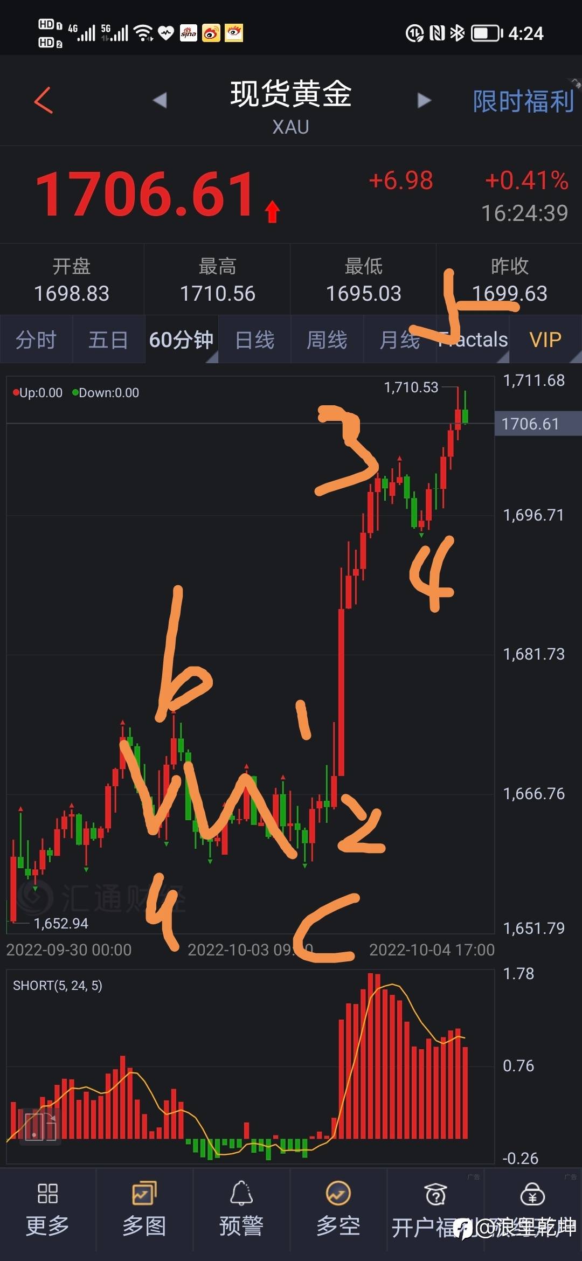Select the 周线 weekly chart tab
582x1261 pixels.
(x=327, y=340)
